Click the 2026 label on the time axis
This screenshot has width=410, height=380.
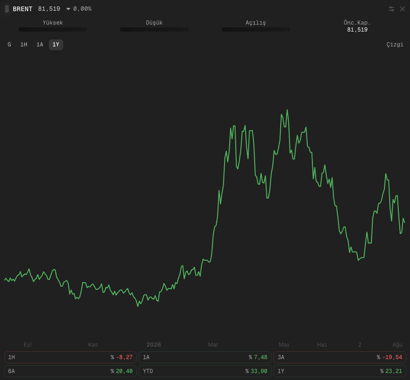click(154, 344)
